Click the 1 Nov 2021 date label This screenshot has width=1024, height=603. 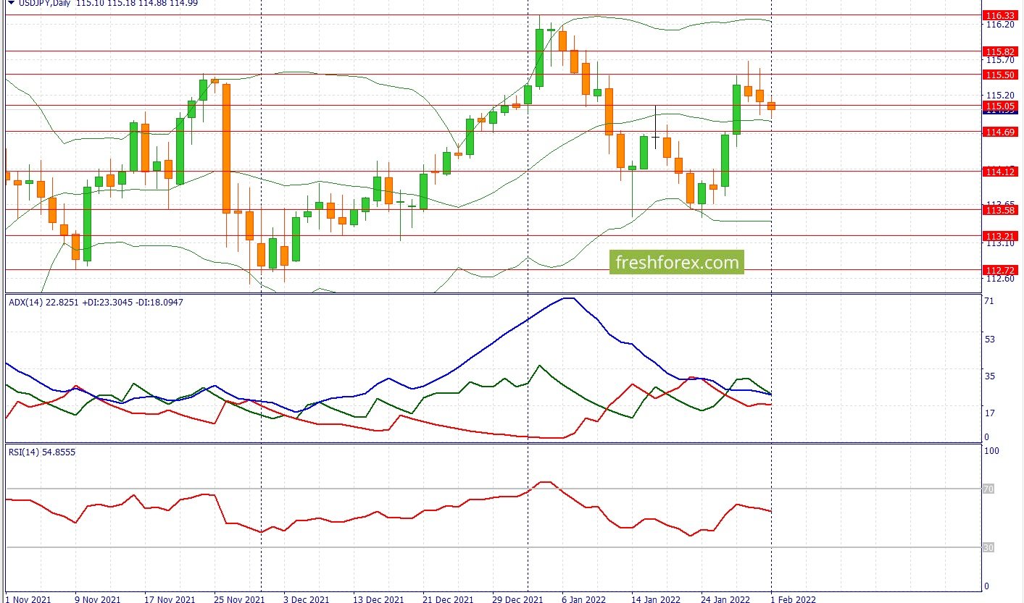pyautogui.click(x=28, y=599)
